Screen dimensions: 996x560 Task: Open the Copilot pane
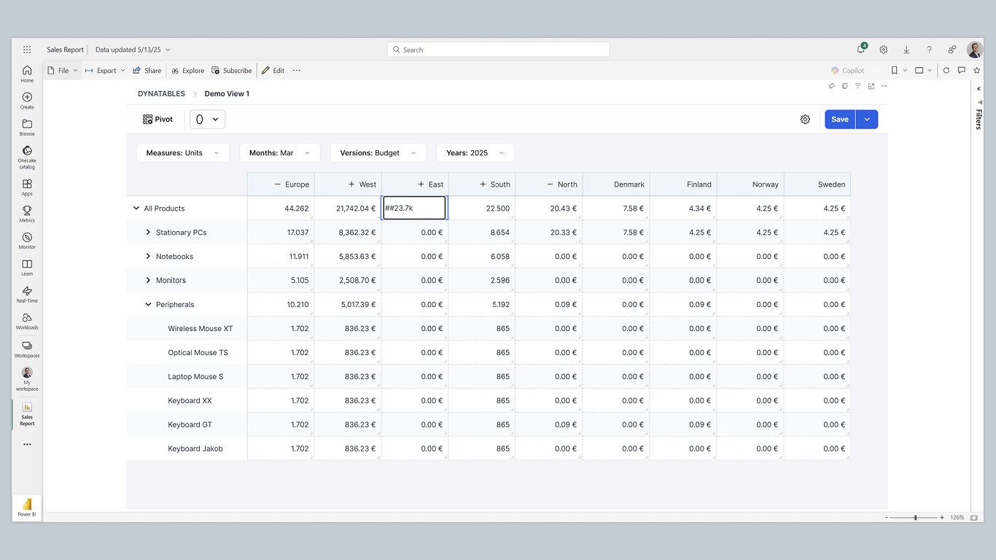(847, 71)
